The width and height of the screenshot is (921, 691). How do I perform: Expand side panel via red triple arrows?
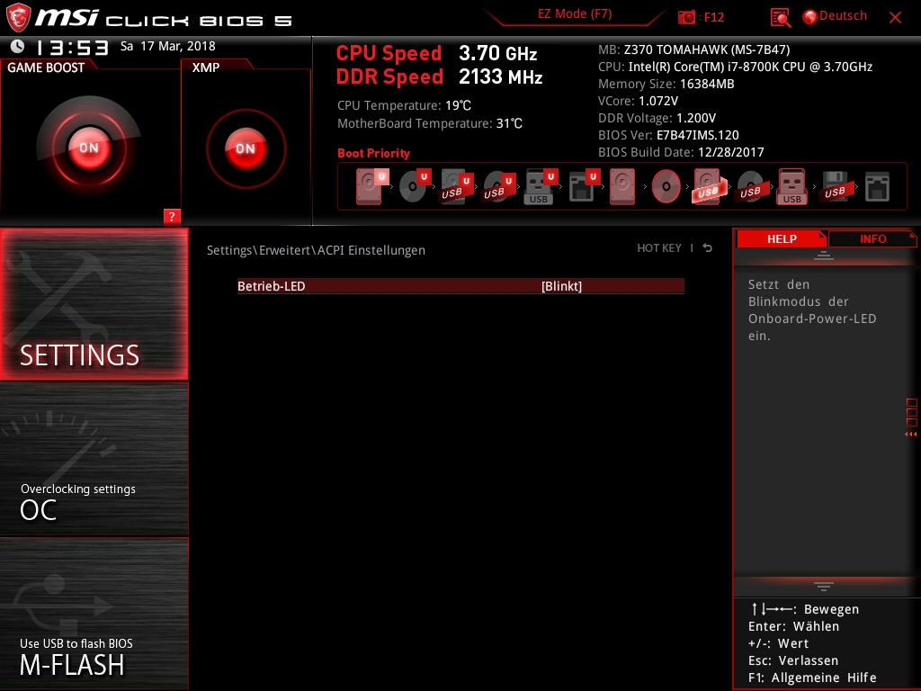[911, 435]
